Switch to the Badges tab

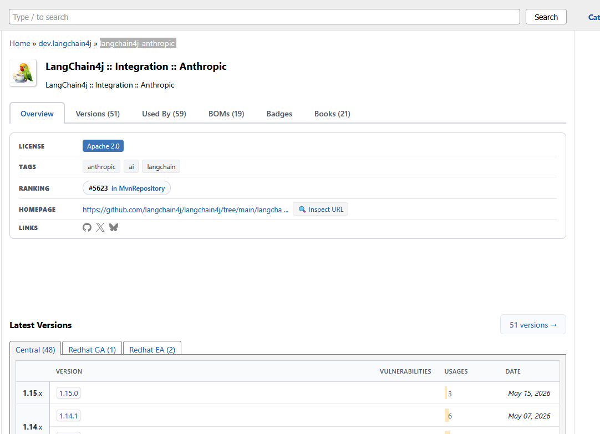(279, 114)
